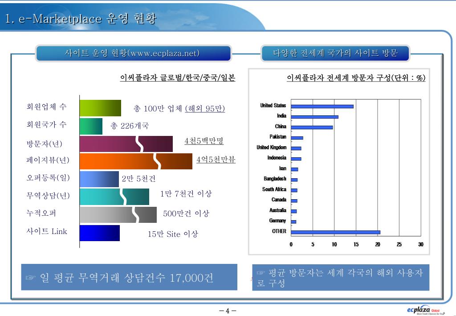This screenshot has width=456, height=316.
Task: Select the United States blue bar in chart
Action: (322, 107)
